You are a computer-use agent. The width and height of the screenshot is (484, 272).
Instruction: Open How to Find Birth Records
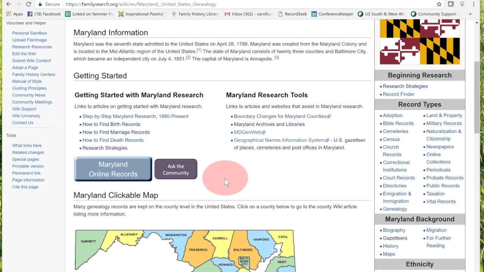pyautogui.click(x=111, y=124)
